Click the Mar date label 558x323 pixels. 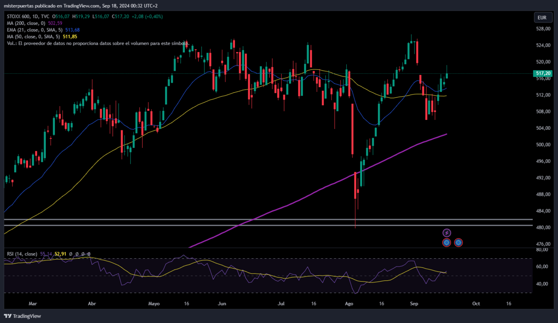33,304
